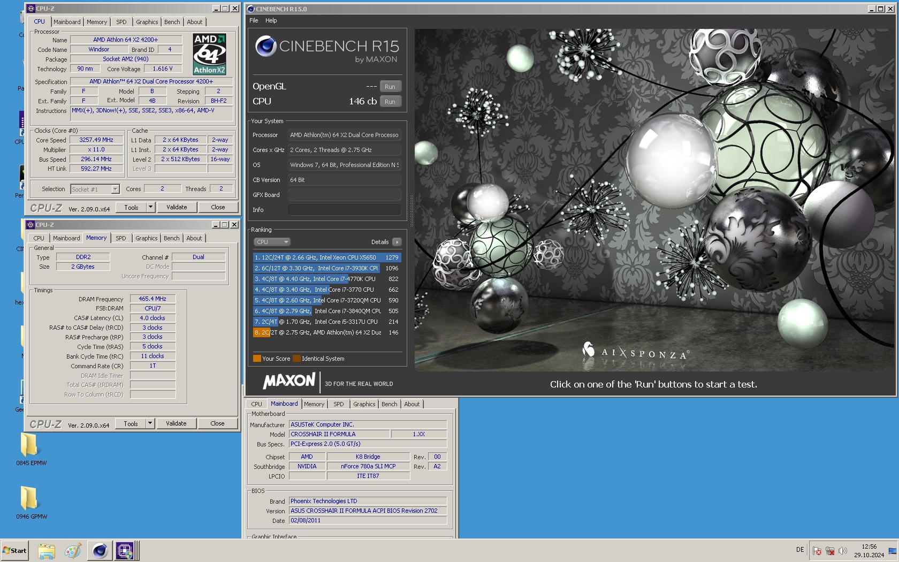Launch Paint from the taskbar
This screenshot has width=899, height=562.
pyautogui.click(x=73, y=551)
